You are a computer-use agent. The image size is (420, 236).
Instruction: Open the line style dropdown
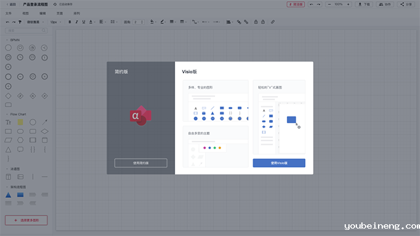click(x=183, y=22)
